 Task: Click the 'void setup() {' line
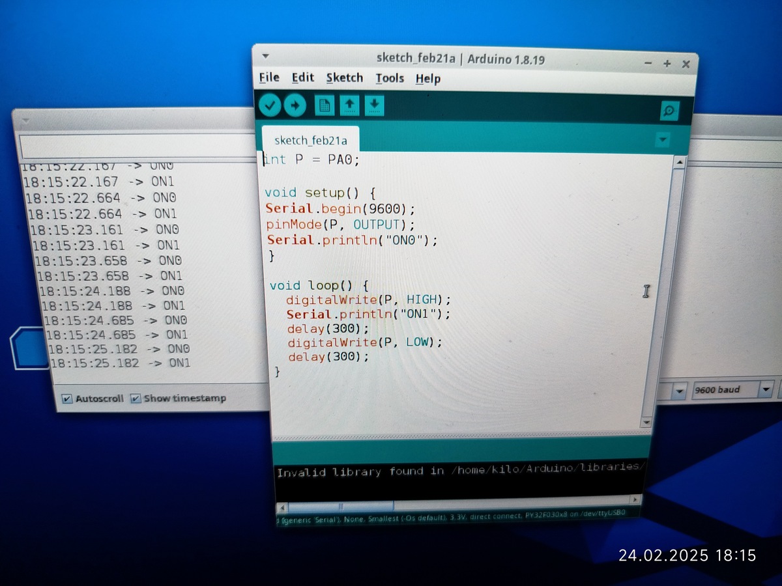[320, 193]
